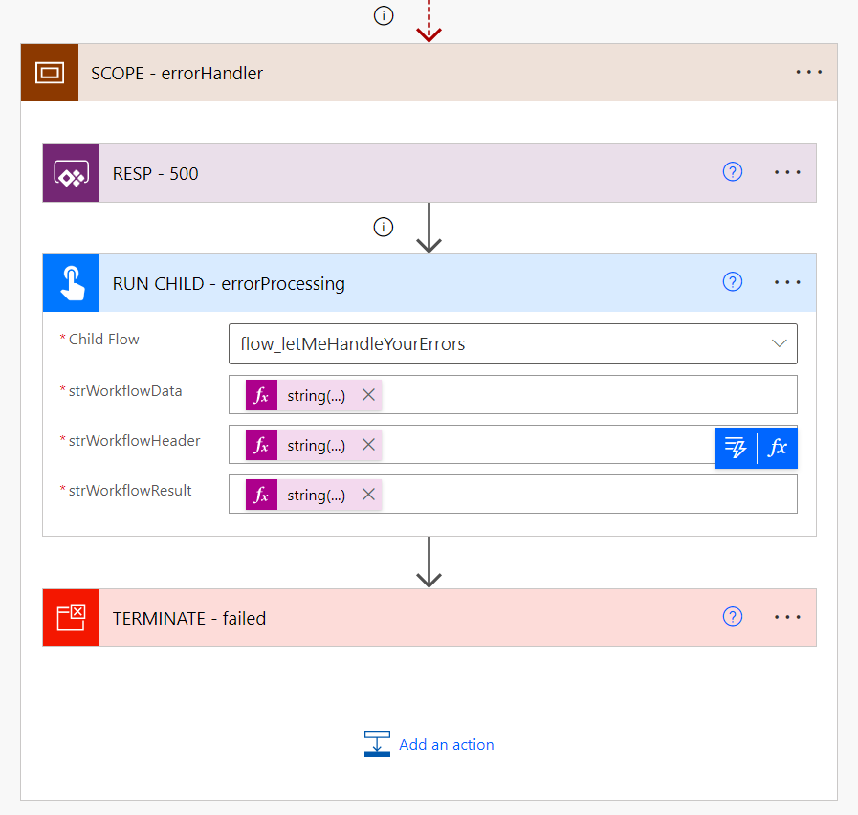
Task: Remove string expression from strWorkflowData
Action: pyautogui.click(x=368, y=395)
